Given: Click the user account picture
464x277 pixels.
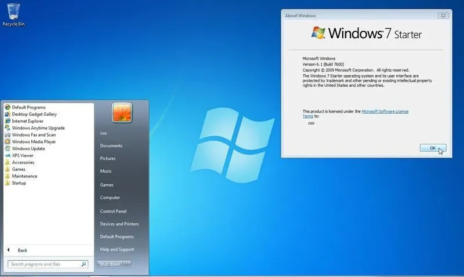Looking at the screenshot, I should pos(122,112).
